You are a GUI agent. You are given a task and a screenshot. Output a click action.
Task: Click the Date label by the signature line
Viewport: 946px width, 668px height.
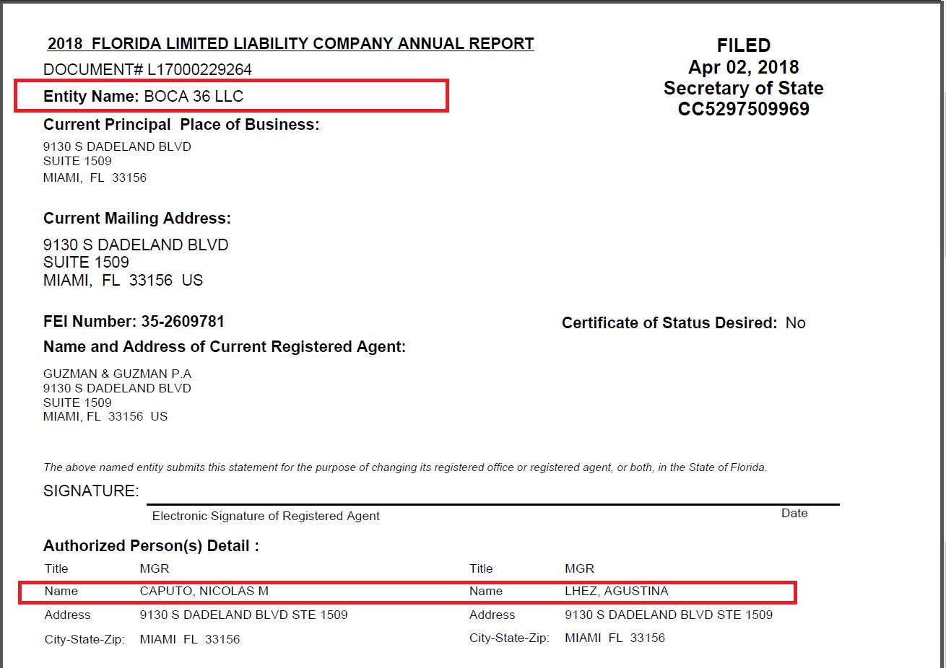794,514
